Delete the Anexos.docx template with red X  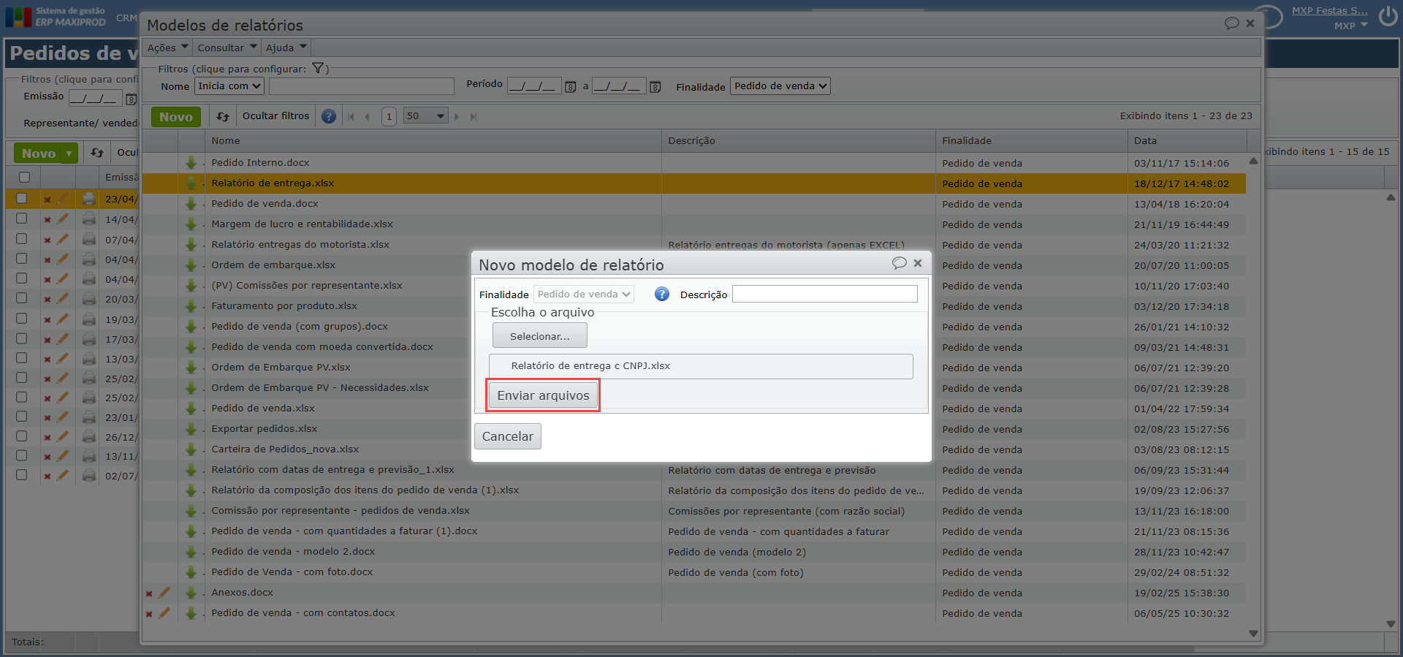149,593
